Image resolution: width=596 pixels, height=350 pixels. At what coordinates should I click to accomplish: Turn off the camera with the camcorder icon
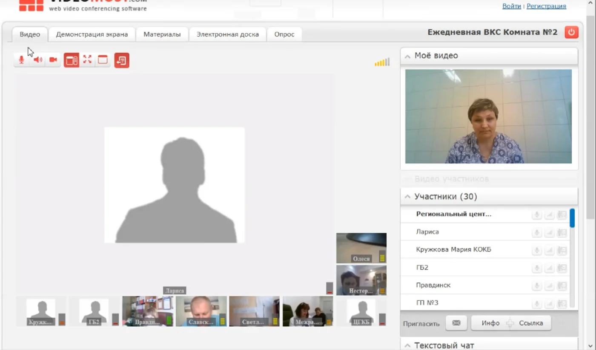(53, 60)
